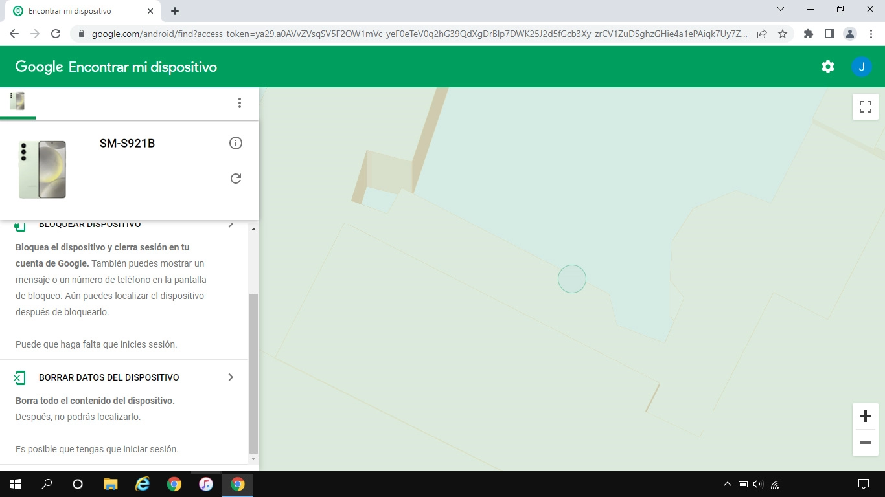Screen dimensions: 885x497
Task: Toggle the speaker volume in system tray
Action: tap(757, 483)
